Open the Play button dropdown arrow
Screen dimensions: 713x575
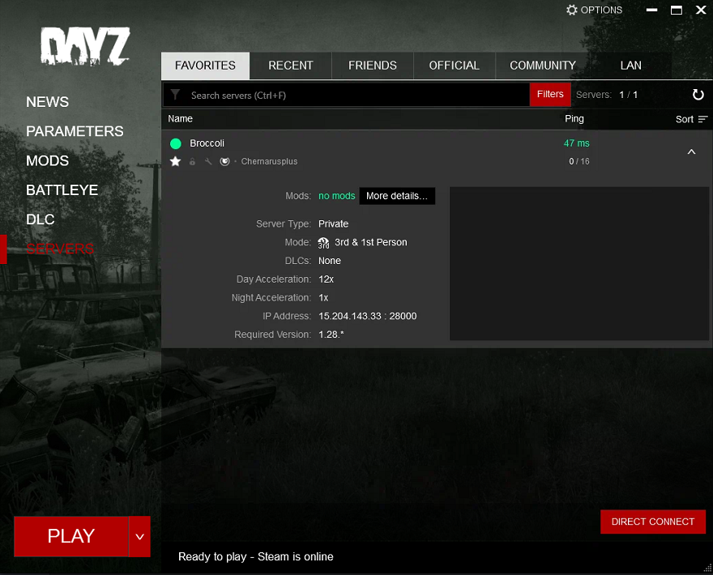139,536
